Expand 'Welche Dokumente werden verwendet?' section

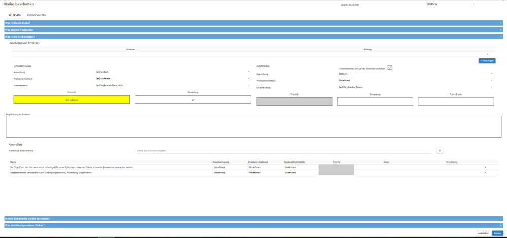click(253, 219)
